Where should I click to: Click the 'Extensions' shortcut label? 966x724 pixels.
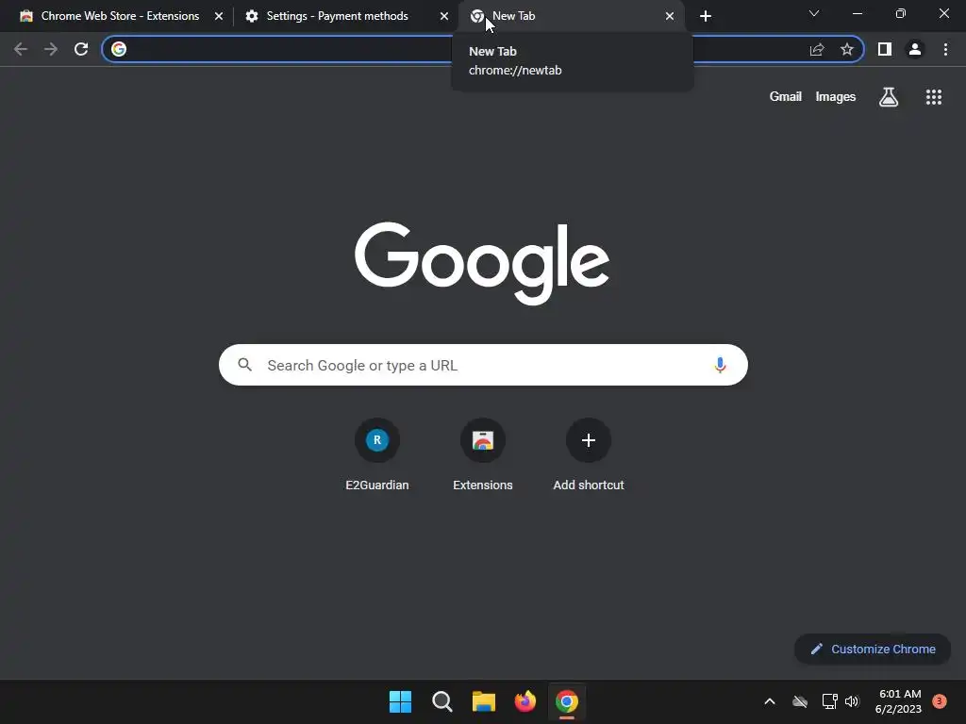click(x=483, y=485)
